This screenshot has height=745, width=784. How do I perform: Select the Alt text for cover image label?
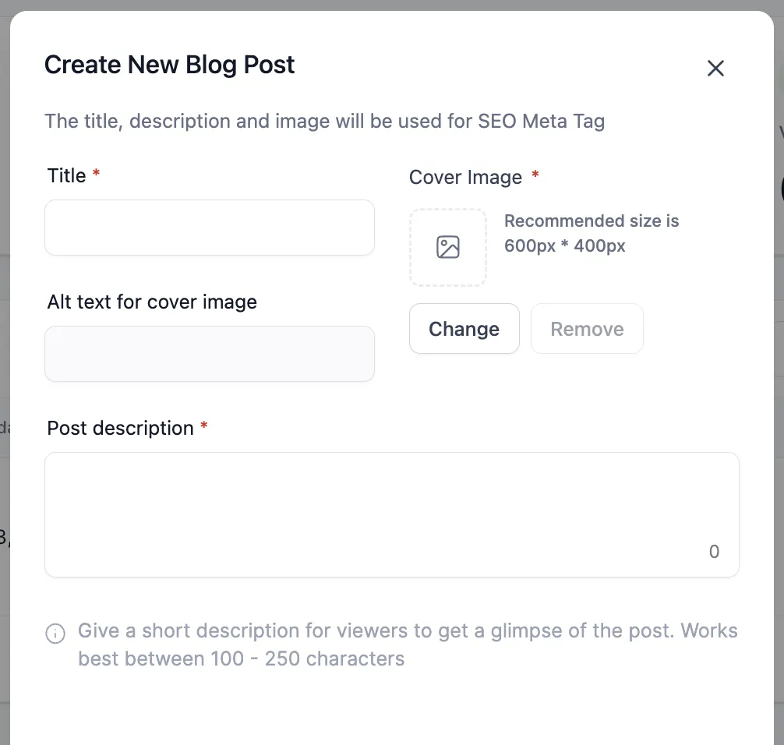click(x=152, y=302)
